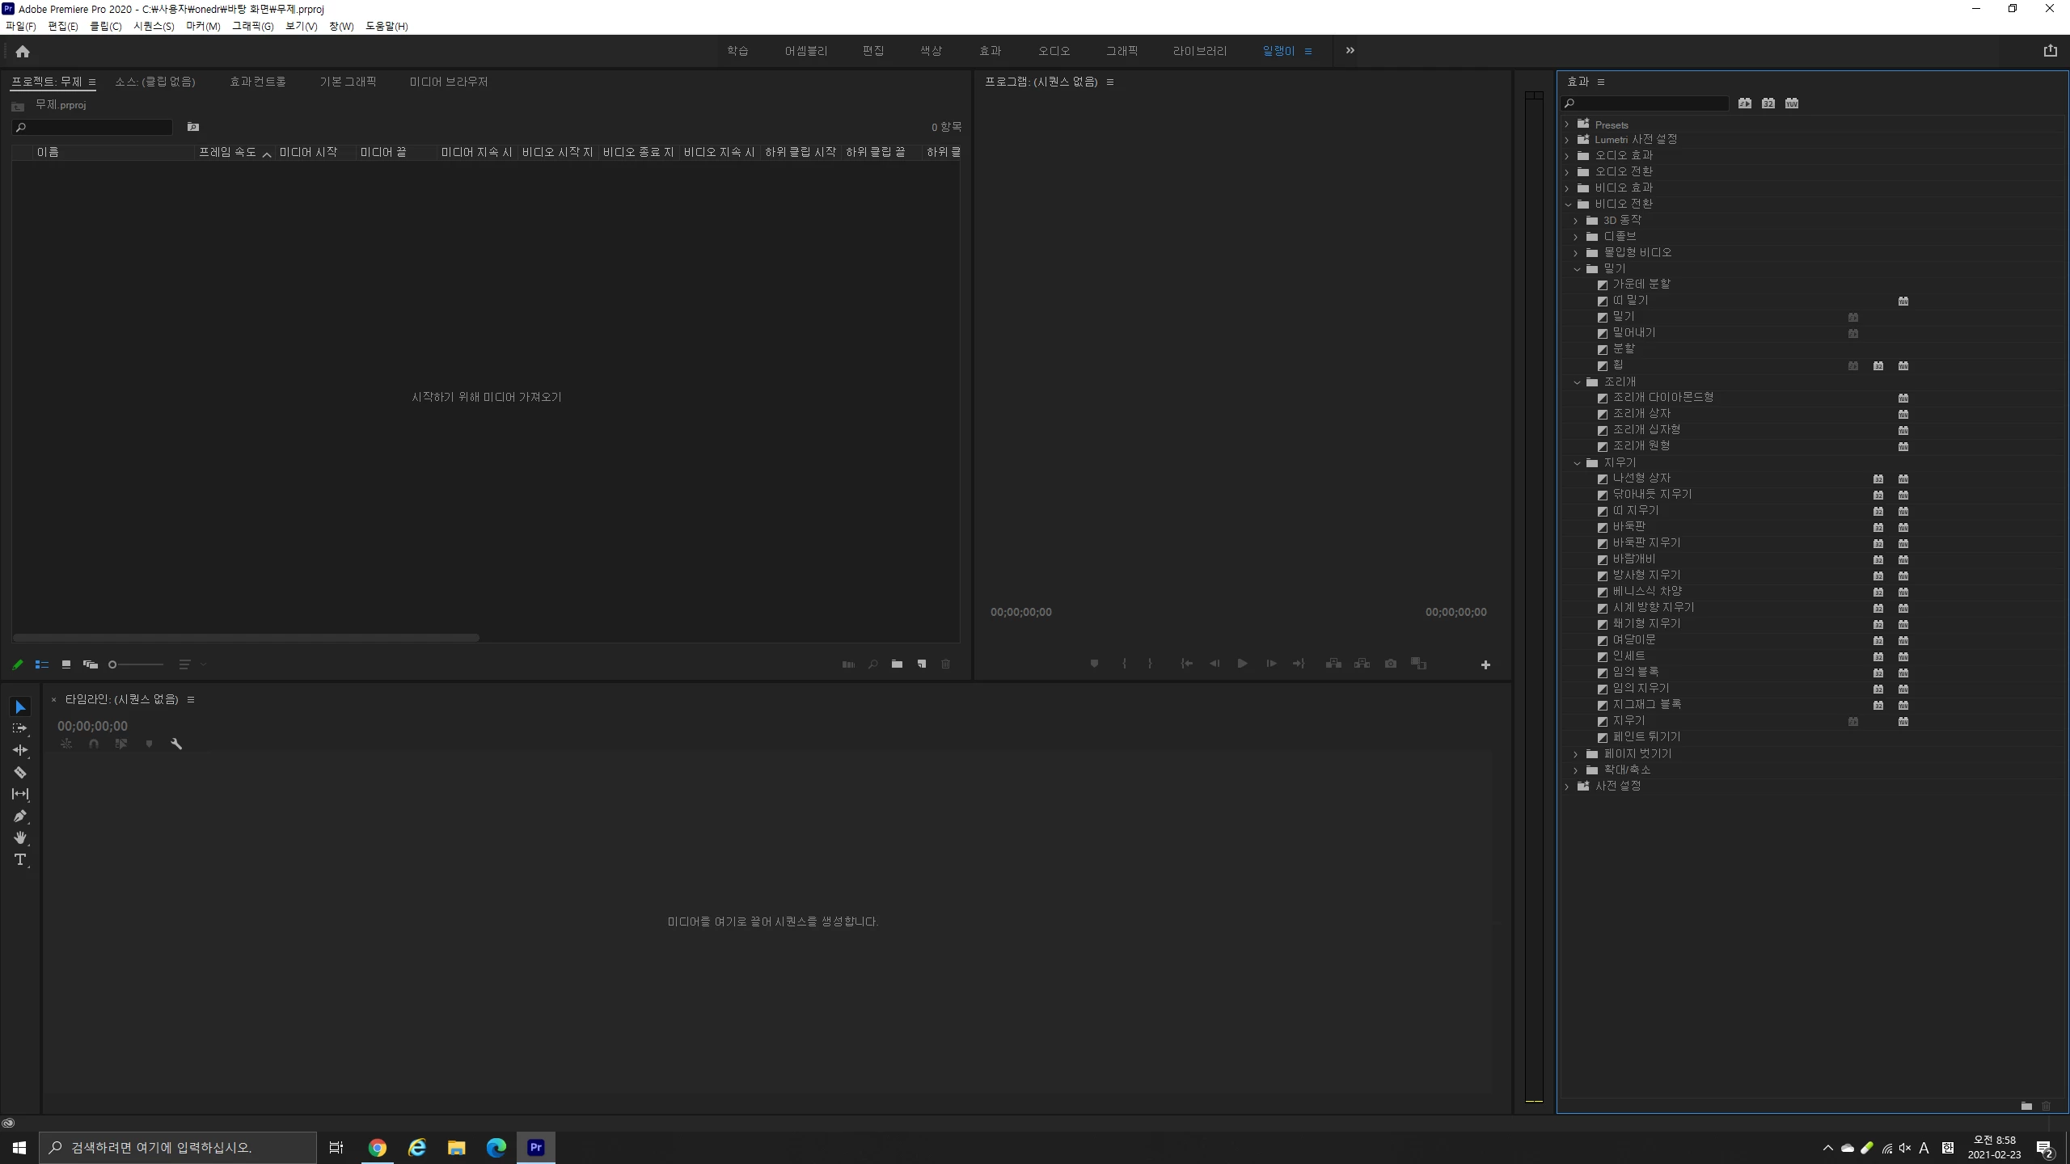Open the Program monitor Button Editor plus
This screenshot has height=1164, width=2070.
point(1485,664)
